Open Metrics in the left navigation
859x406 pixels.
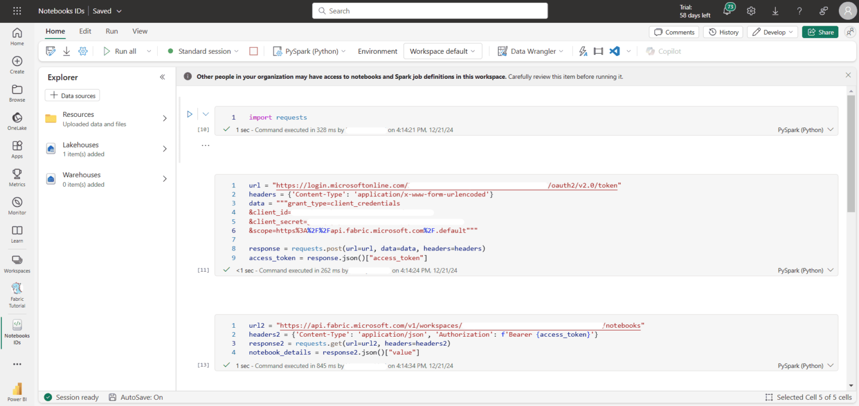tap(17, 178)
